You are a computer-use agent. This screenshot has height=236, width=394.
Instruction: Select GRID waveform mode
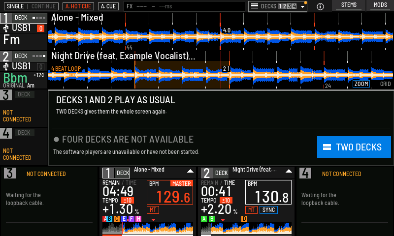click(x=386, y=84)
